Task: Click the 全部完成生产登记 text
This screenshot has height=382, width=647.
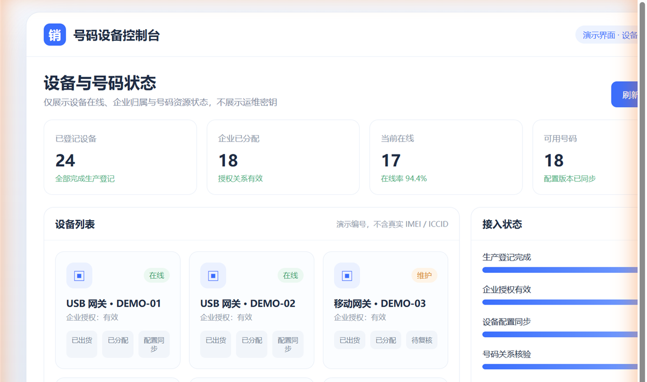Action: point(85,179)
